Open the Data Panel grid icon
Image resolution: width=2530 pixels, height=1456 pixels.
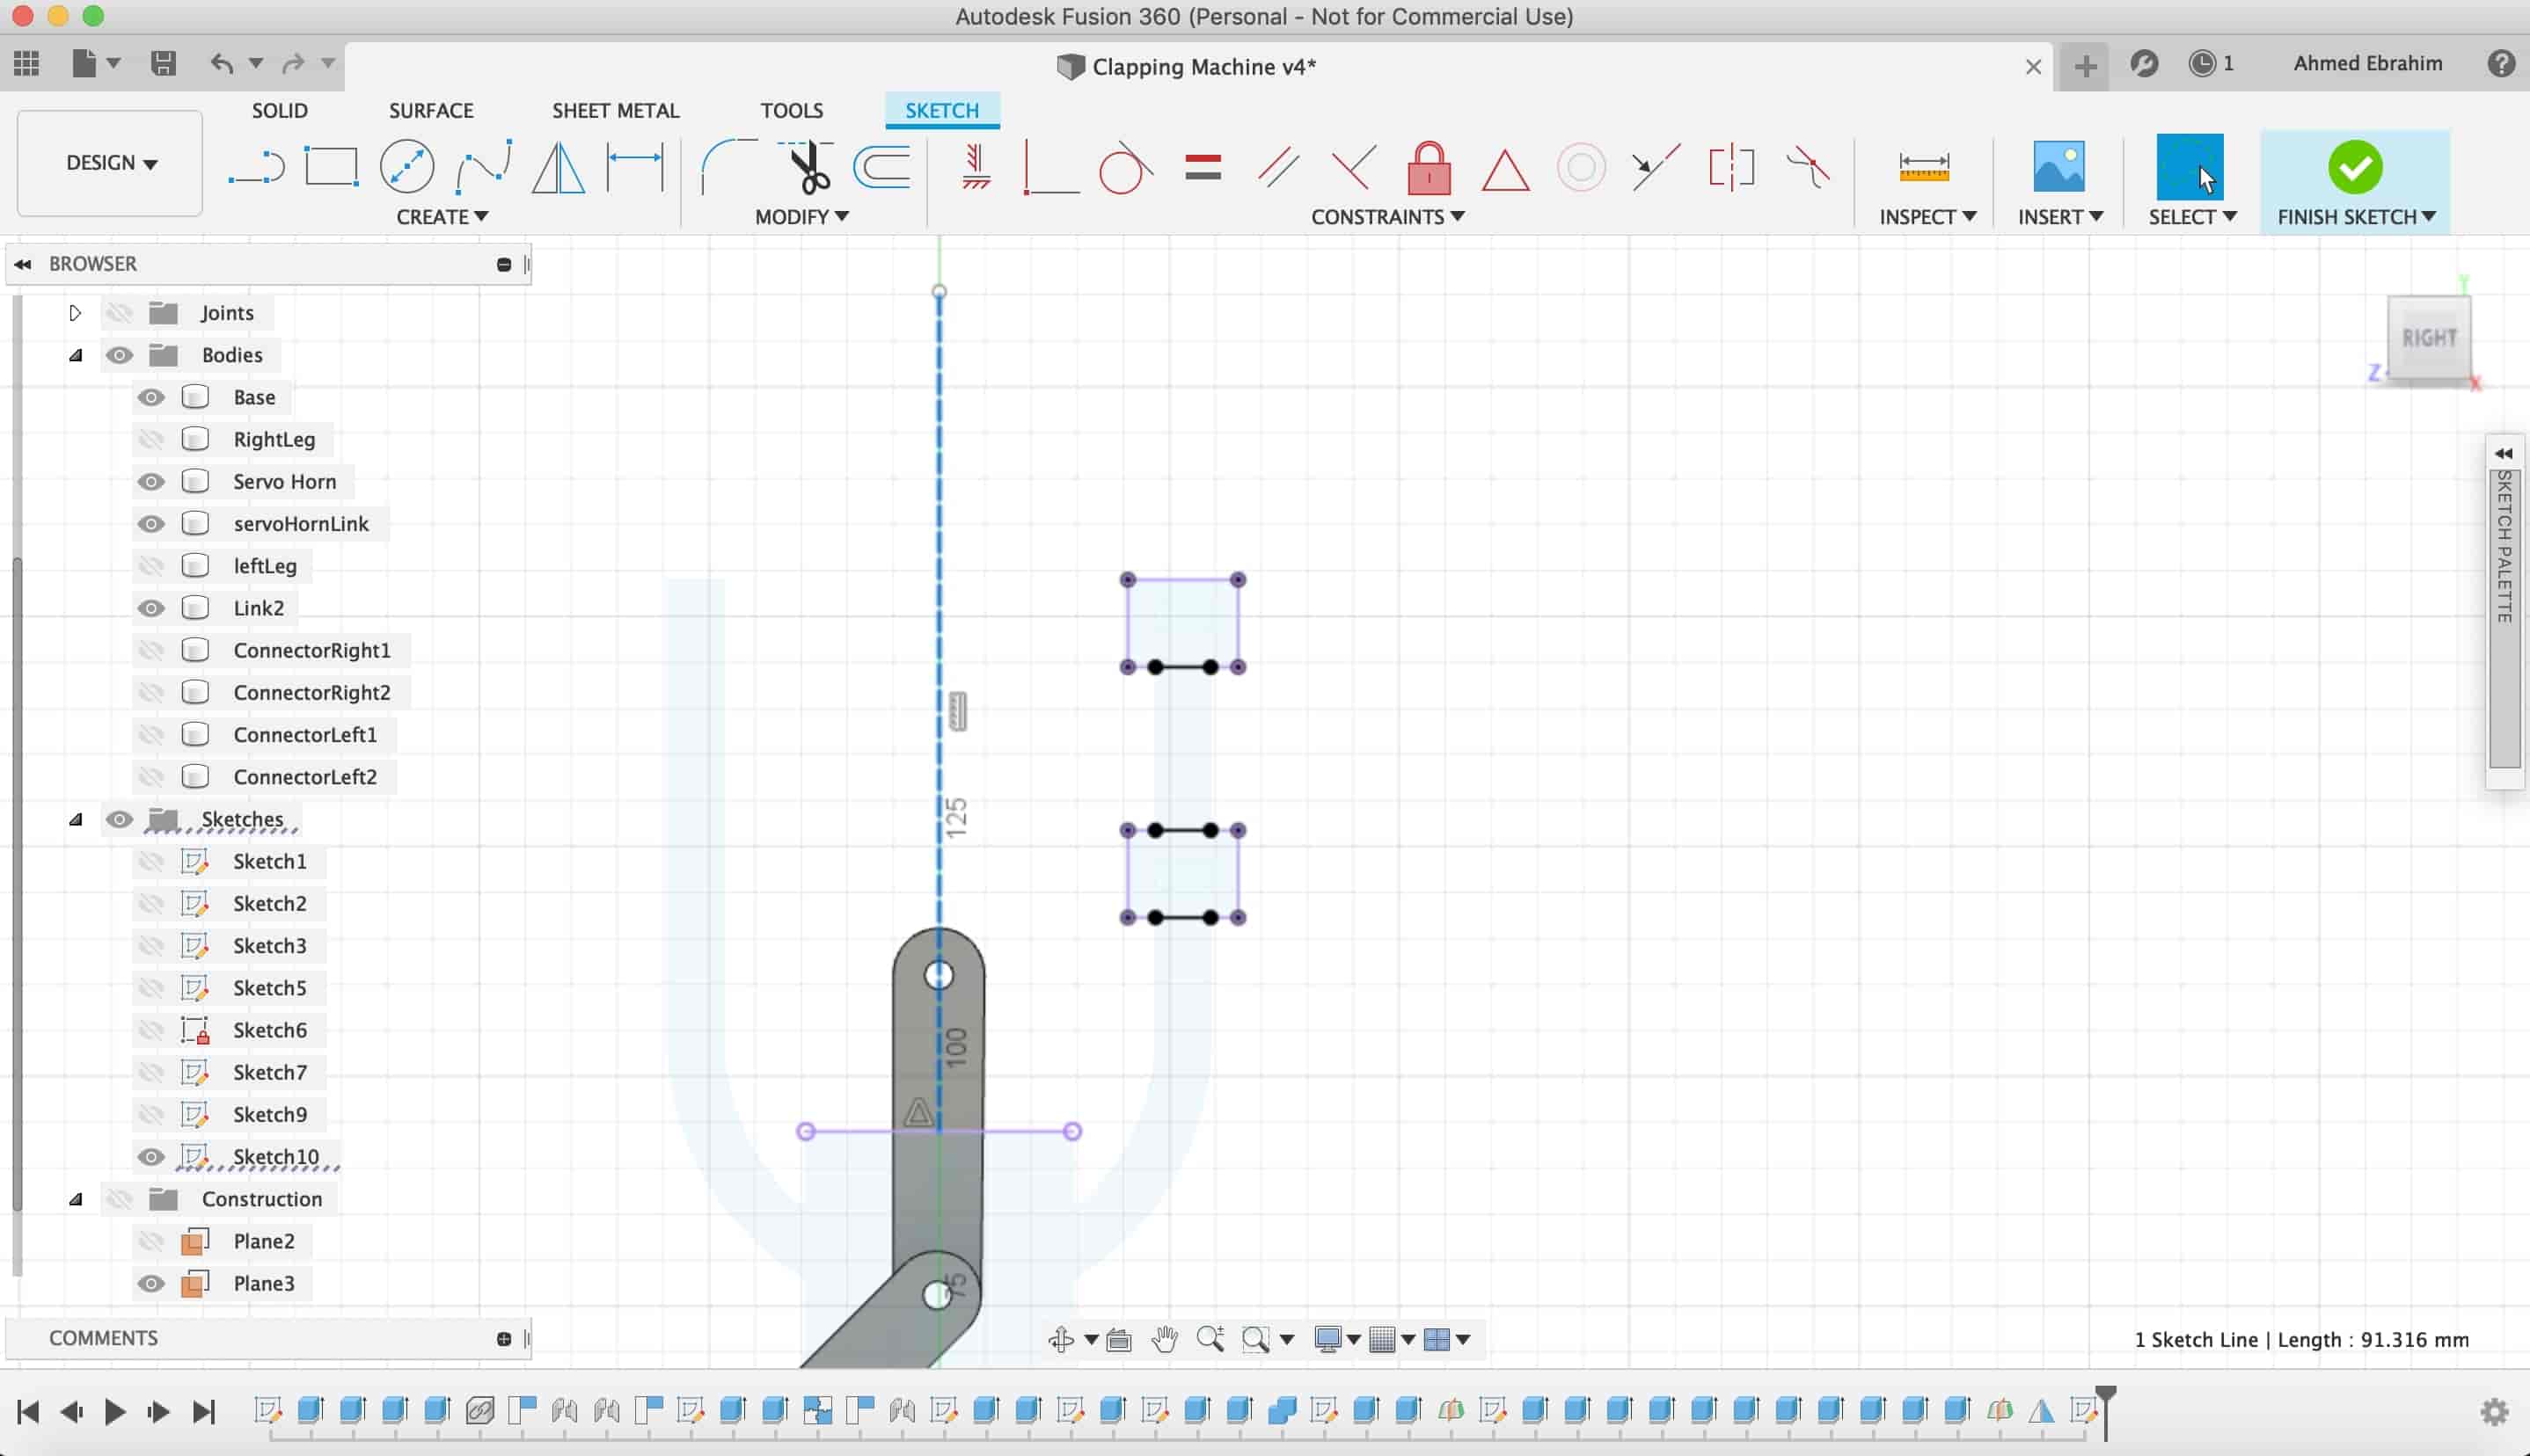coord(27,64)
